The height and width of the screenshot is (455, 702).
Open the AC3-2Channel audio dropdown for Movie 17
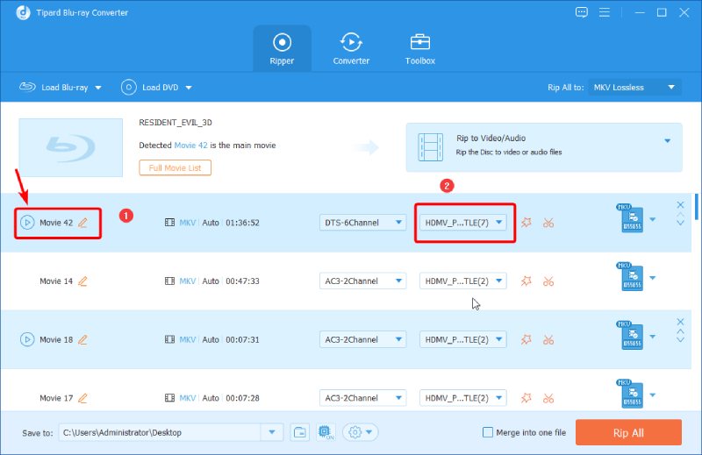point(362,398)
